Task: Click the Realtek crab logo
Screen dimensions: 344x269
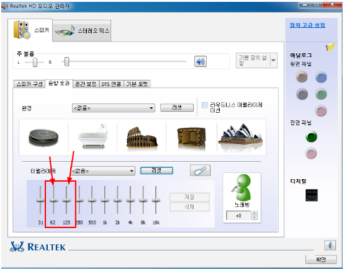Action: (x=17, y=247)
